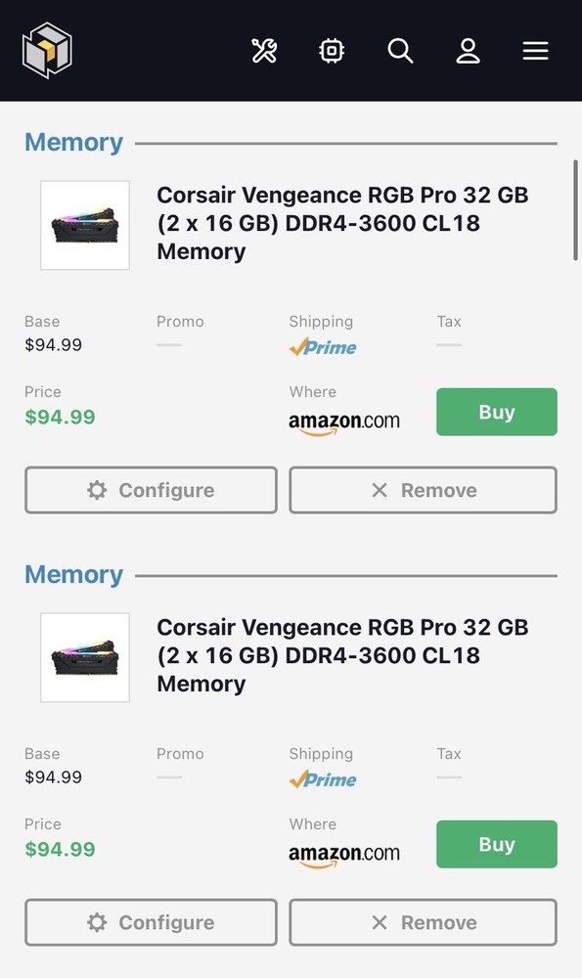Image resolution: width=582 pixels, height=978 pixels.
Task: Configure the second Corsair Vengeance memory
Action: click(x=150, y=922)
